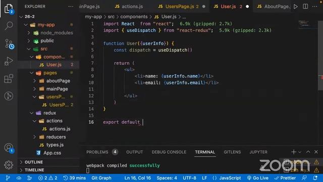Viewport: 323px width, 182px height.
Task: Open editor more actions ellipsis
Action: pos(315,7)
